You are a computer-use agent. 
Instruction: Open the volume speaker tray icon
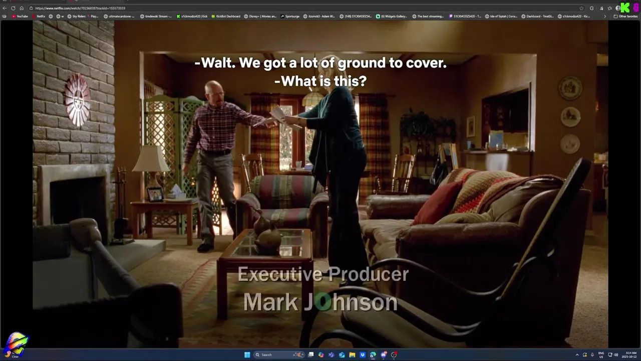pyautogui.click(x=616, y=354)
